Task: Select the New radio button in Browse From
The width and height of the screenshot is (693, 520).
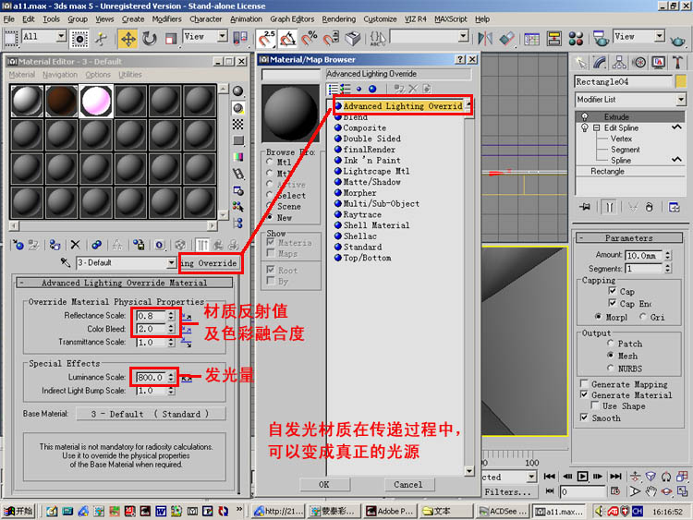Action: click(x=270, y=217)
